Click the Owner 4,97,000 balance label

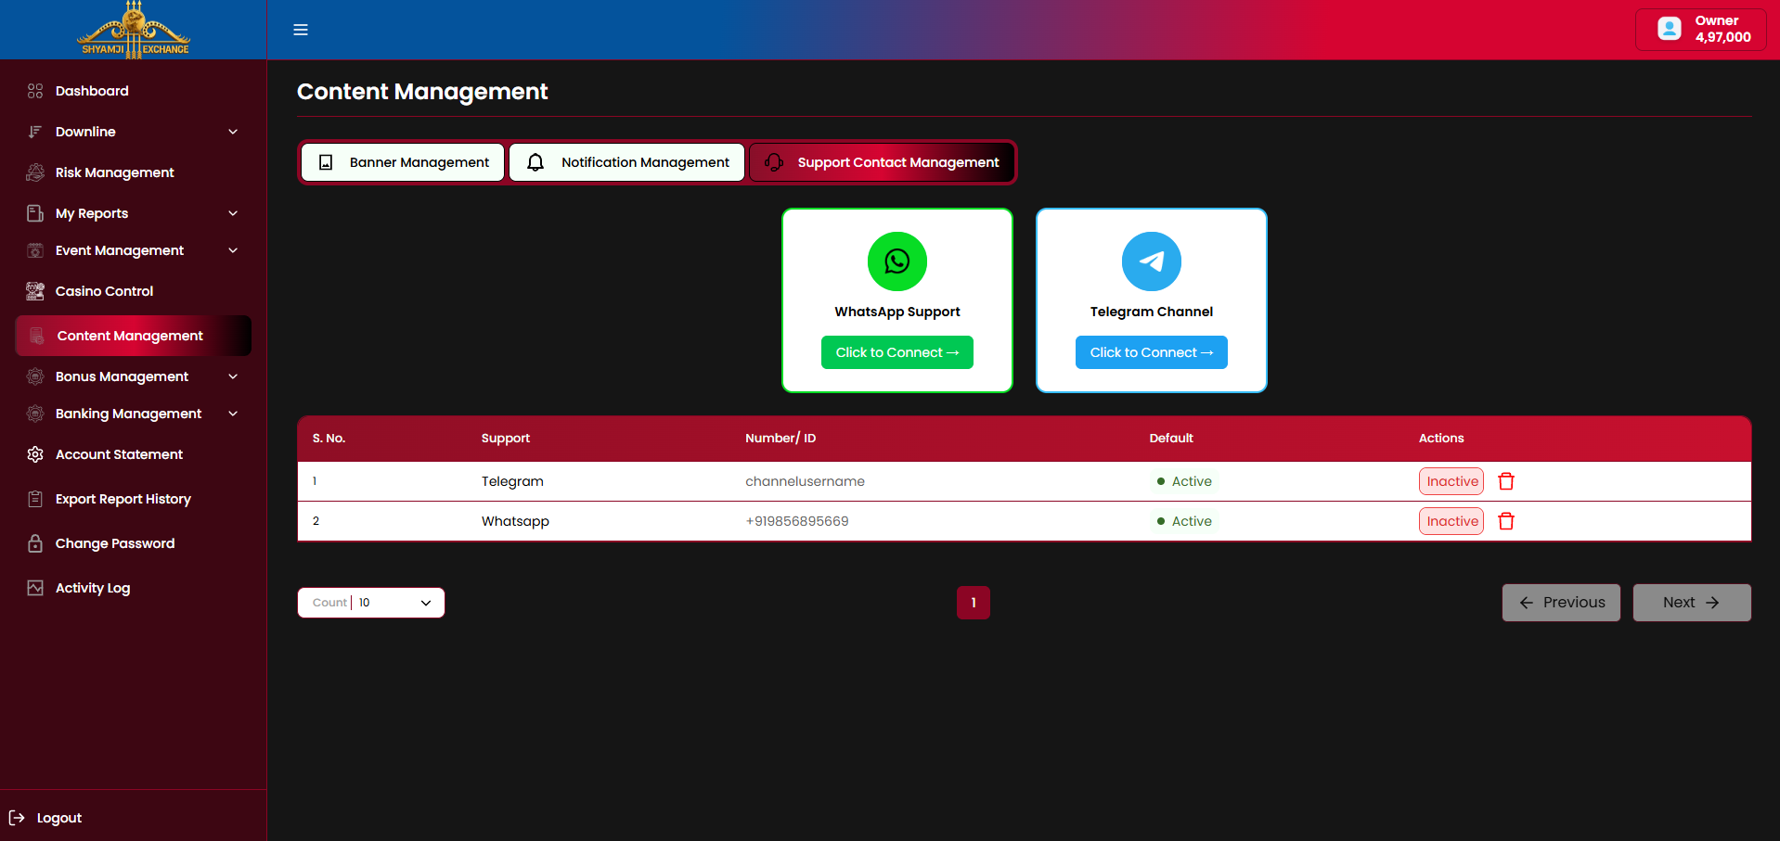(x=1722, y=29)
